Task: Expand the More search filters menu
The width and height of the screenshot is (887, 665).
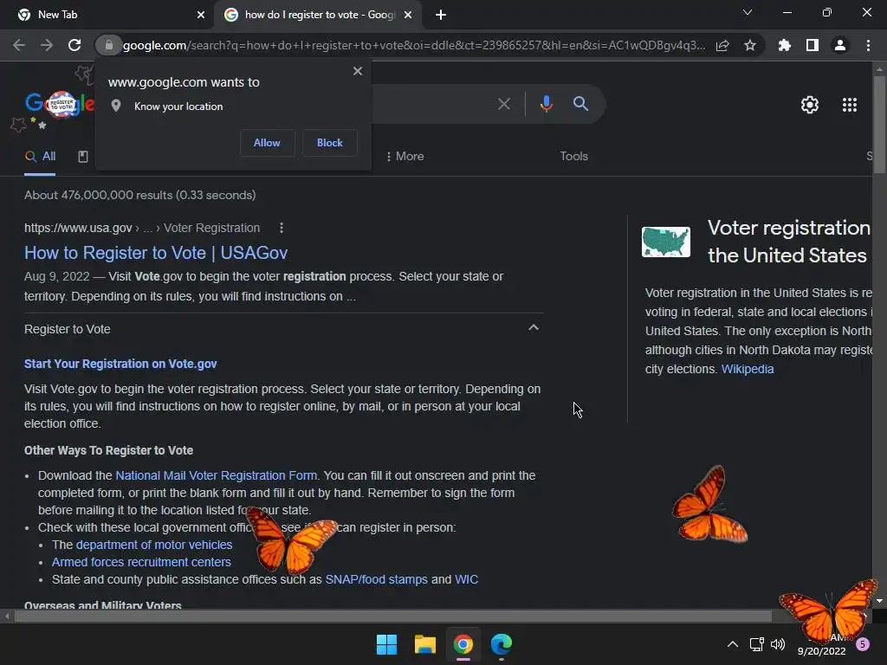Action: 405,156
